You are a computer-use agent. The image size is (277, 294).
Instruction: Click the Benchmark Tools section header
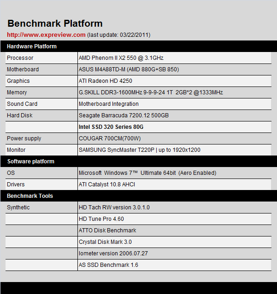[30, 196]
